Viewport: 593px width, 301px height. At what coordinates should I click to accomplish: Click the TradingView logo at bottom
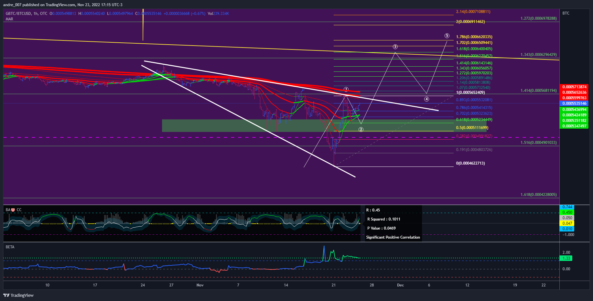pos(18,295)
